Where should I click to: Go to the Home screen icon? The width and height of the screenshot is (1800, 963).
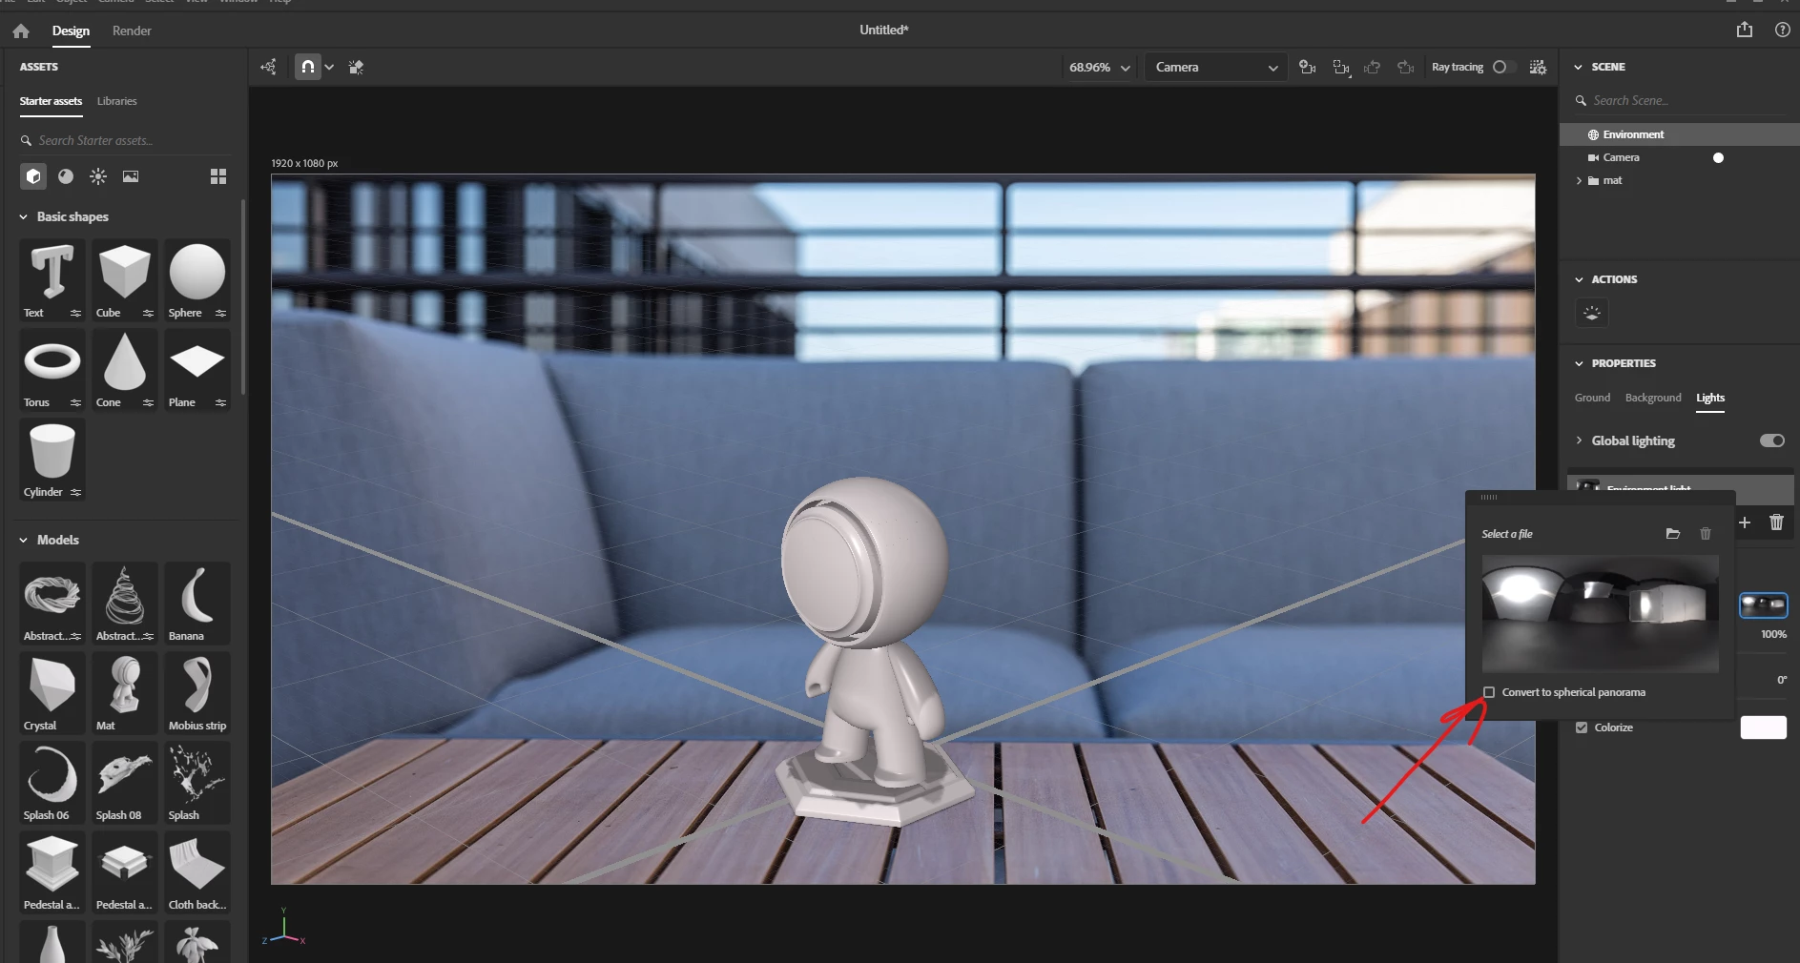point(21,31)
